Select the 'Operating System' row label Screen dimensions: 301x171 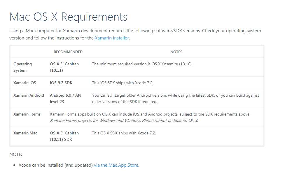pos(22,67)
